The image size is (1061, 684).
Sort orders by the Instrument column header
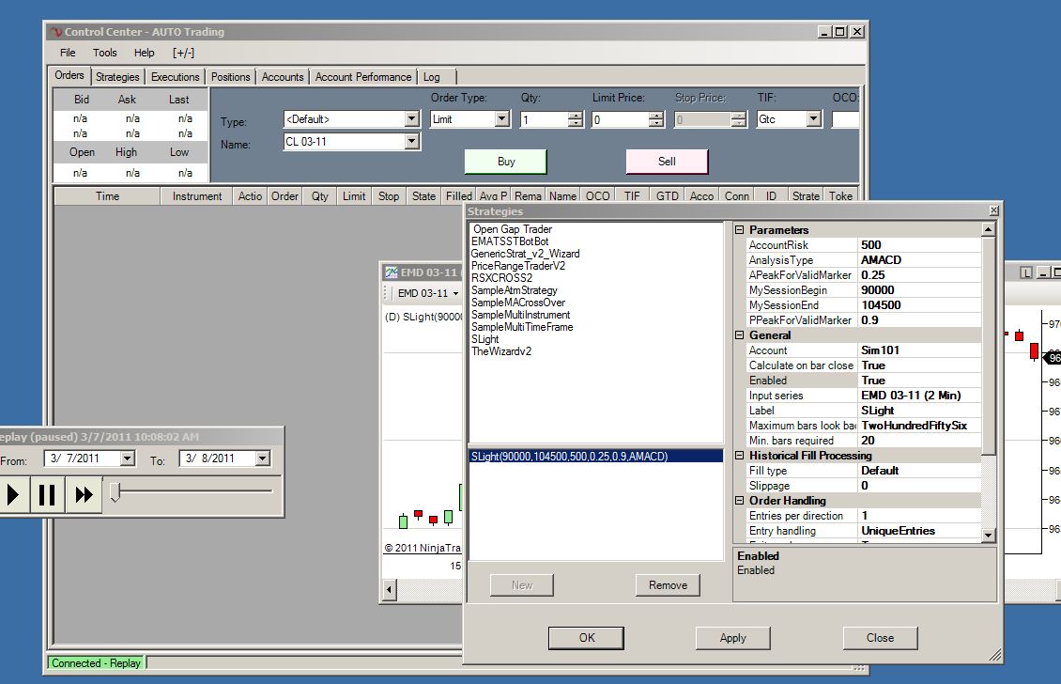click(196, 196)
